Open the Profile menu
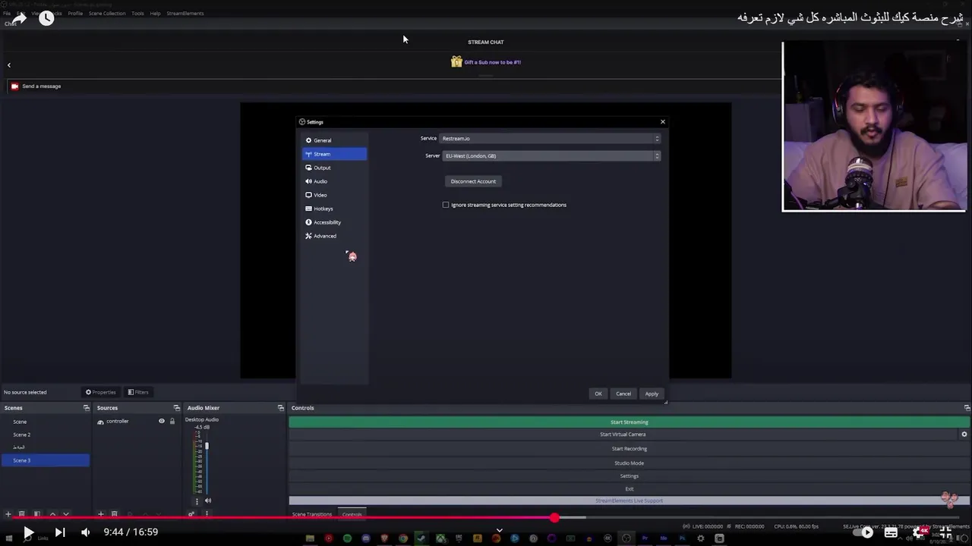This screenshot has height=546, width=972. 75,13
